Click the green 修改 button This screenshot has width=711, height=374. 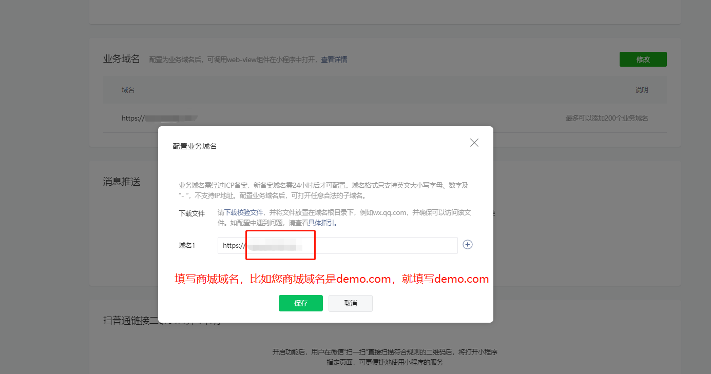643,60
